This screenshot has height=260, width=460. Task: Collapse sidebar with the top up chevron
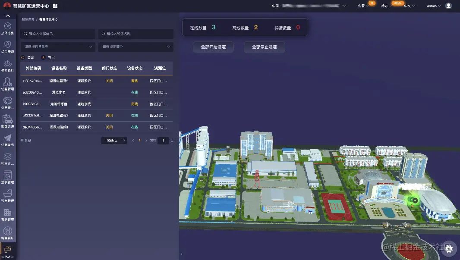(x=8, y=16)
